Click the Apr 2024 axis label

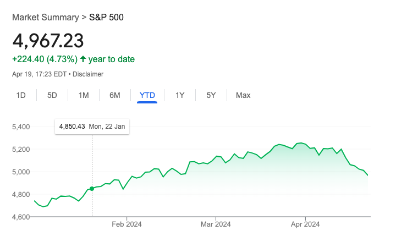(x=305, y=224)
